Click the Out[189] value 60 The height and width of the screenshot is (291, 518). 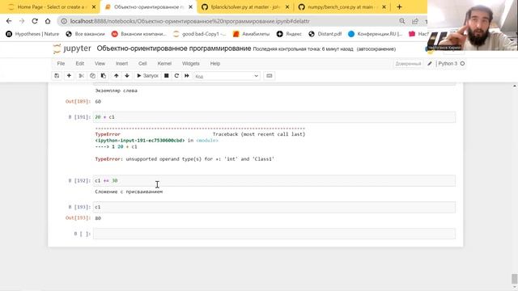pos(98,102)
